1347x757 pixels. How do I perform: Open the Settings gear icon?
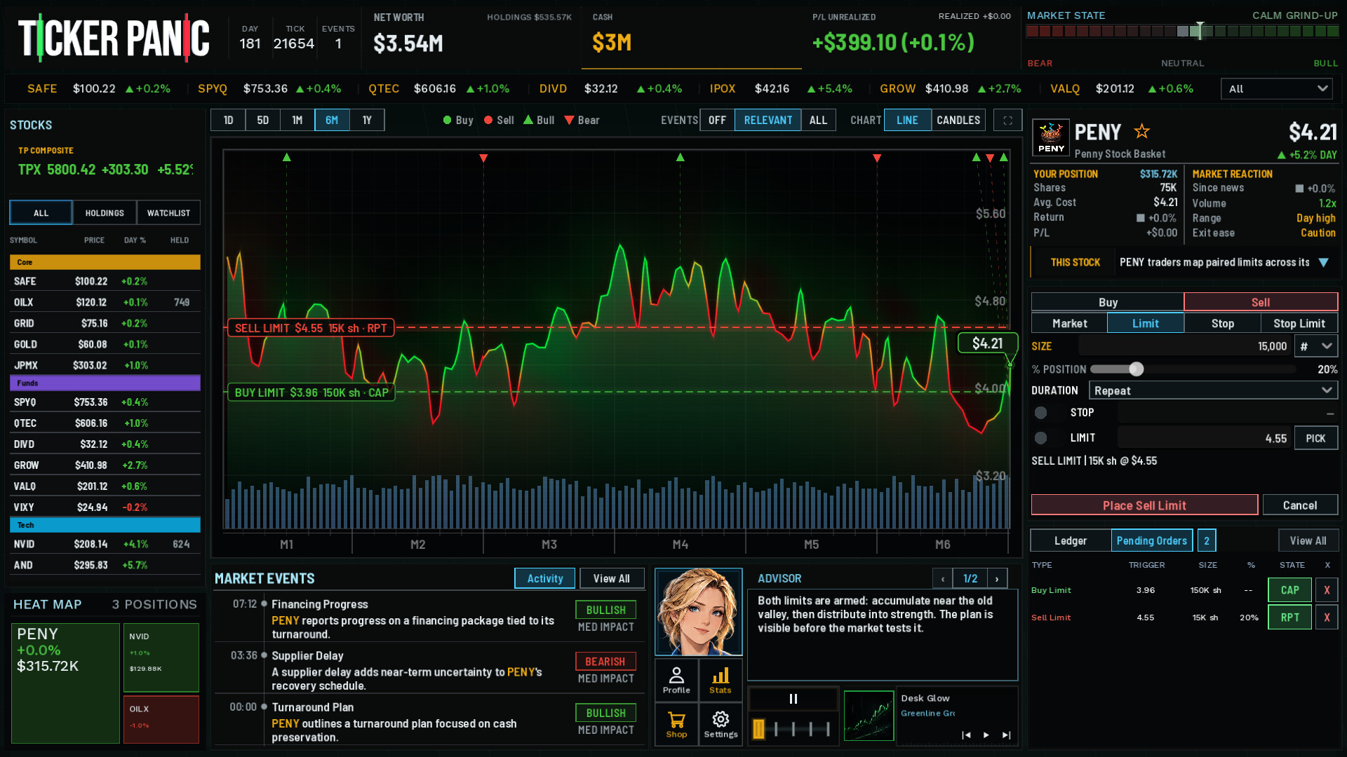click(x=721, y=725)
